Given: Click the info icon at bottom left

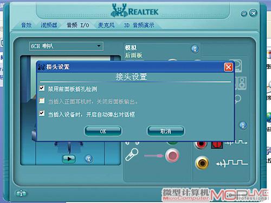Looking at the screenshot, I should tap(21, 194).
